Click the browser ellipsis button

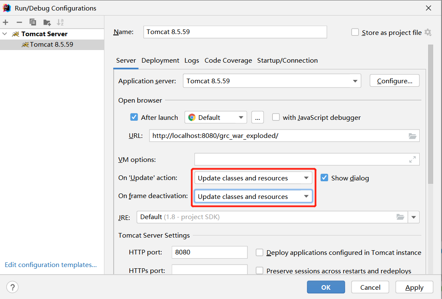tap(257, 117)
